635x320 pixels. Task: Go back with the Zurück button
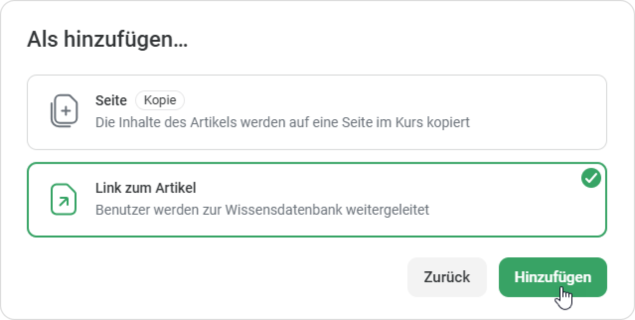coord(447,277)
